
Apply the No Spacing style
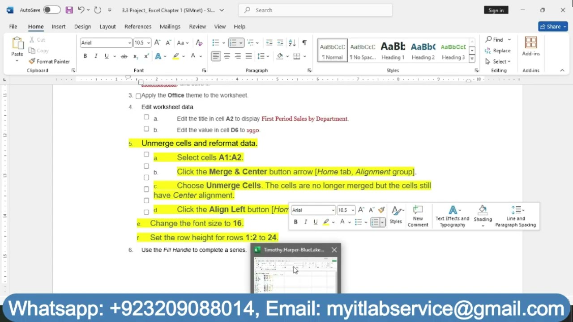pos(363,50)
